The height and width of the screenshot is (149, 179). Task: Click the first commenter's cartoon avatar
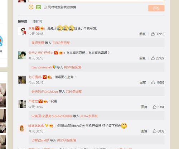click(x=22, y=31)
